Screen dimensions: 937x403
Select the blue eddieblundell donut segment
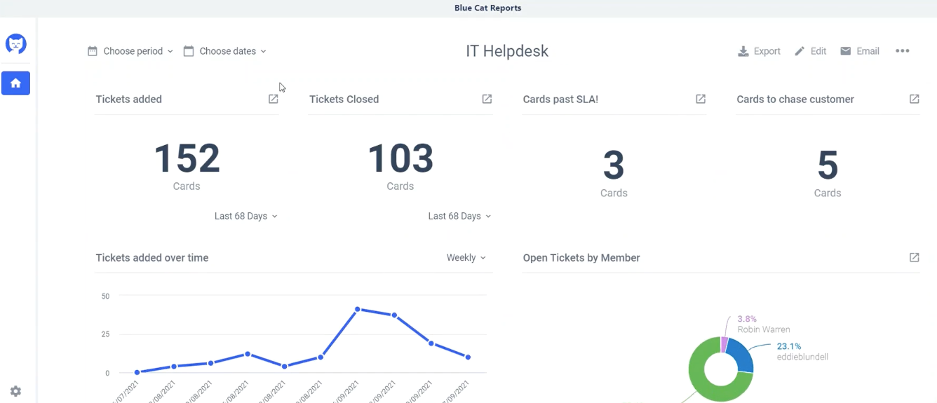[x=740, y=355]
